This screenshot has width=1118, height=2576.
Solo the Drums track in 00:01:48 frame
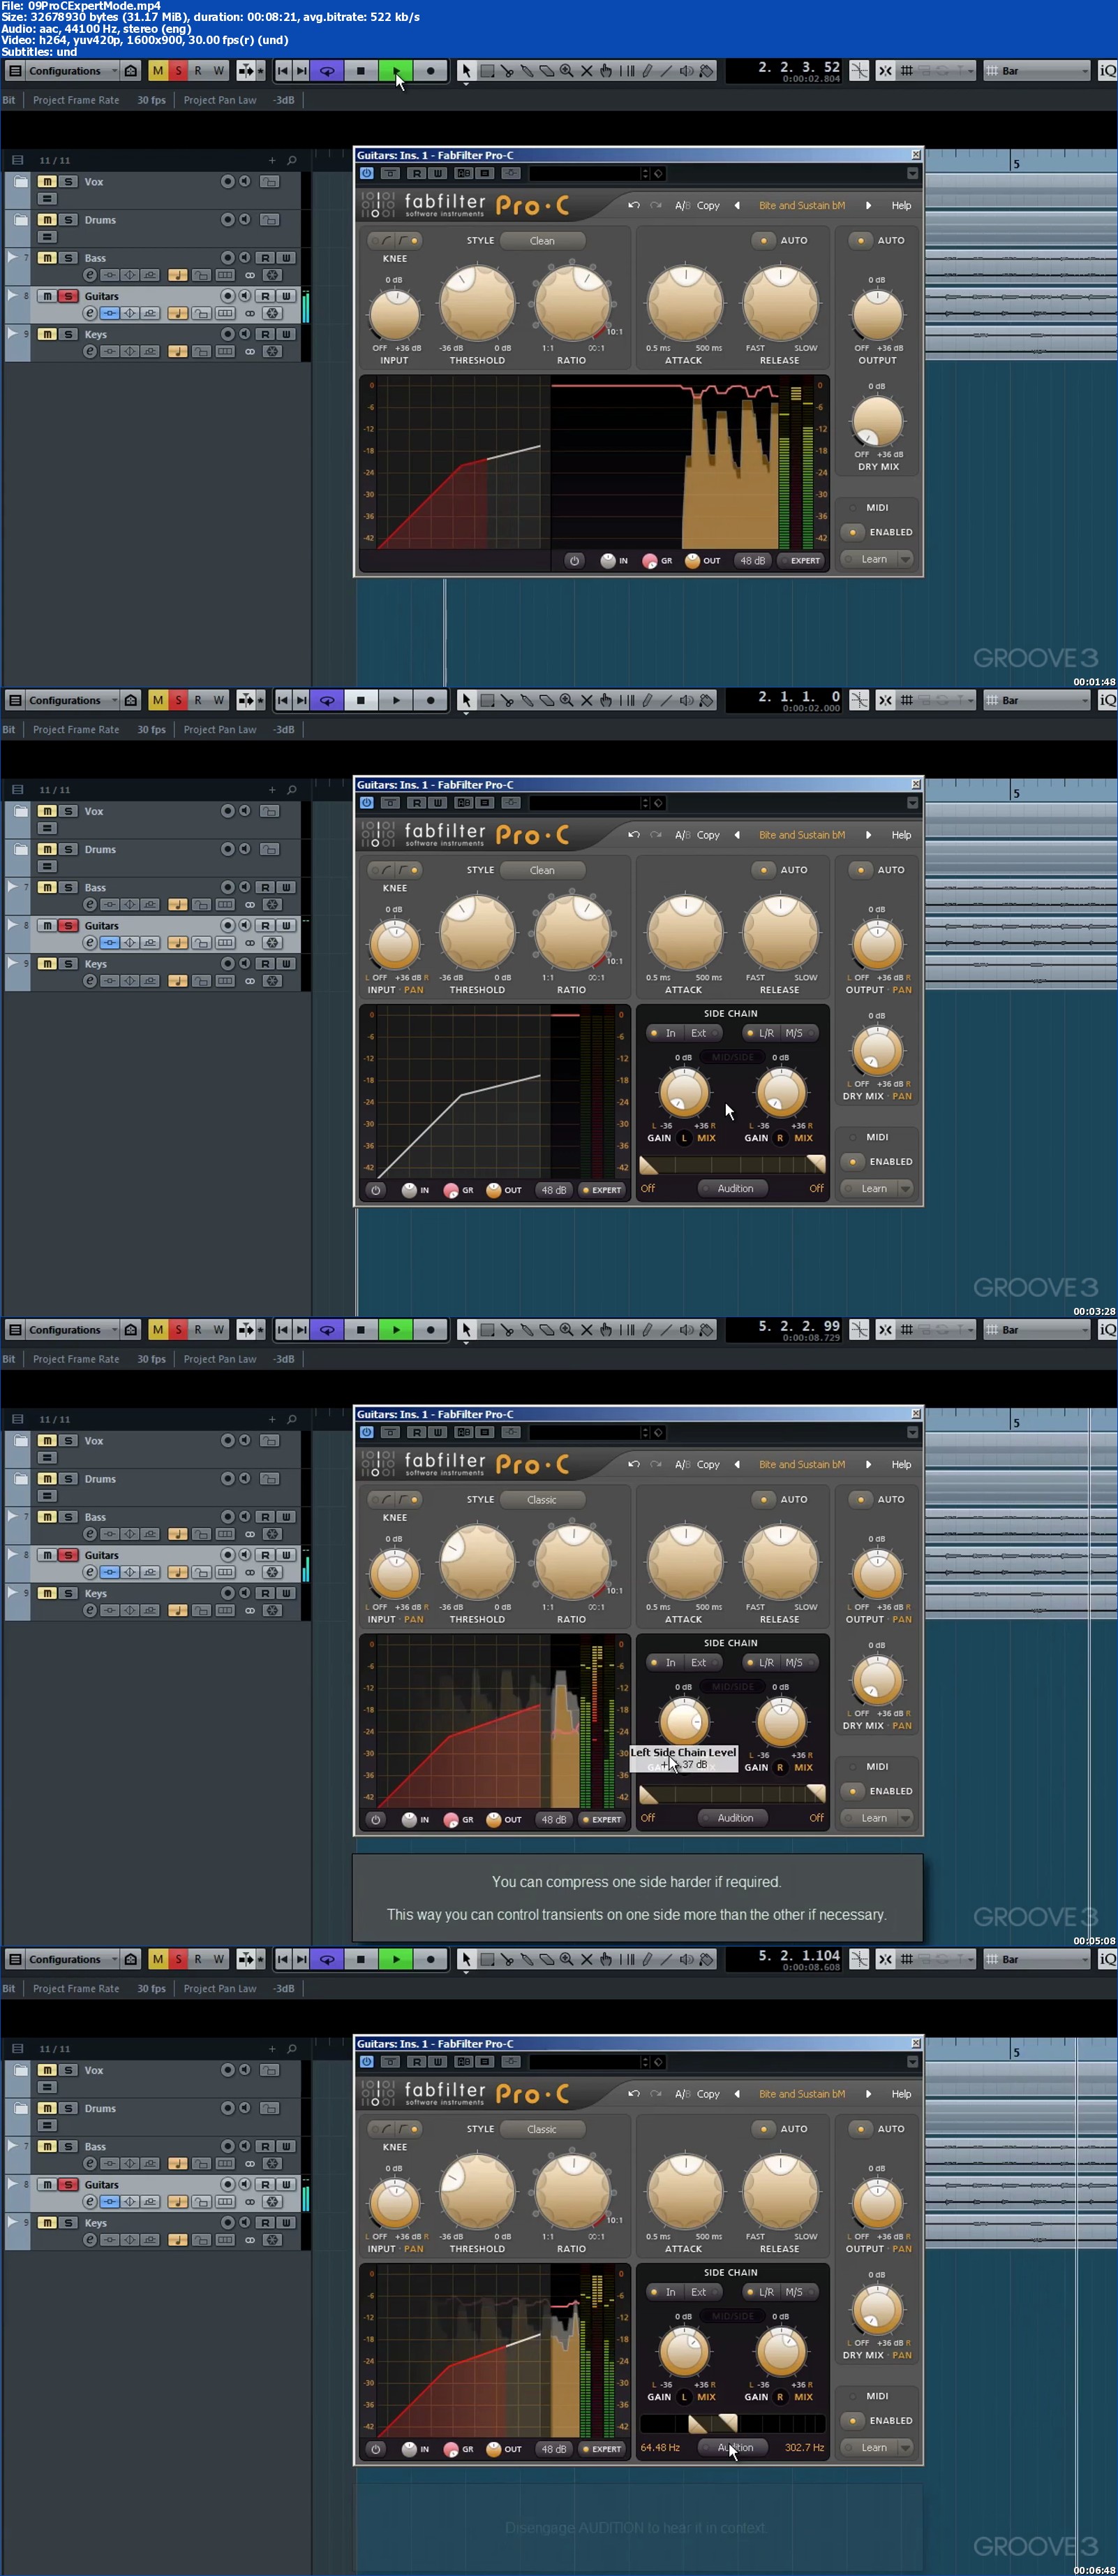tap(68, 220)
